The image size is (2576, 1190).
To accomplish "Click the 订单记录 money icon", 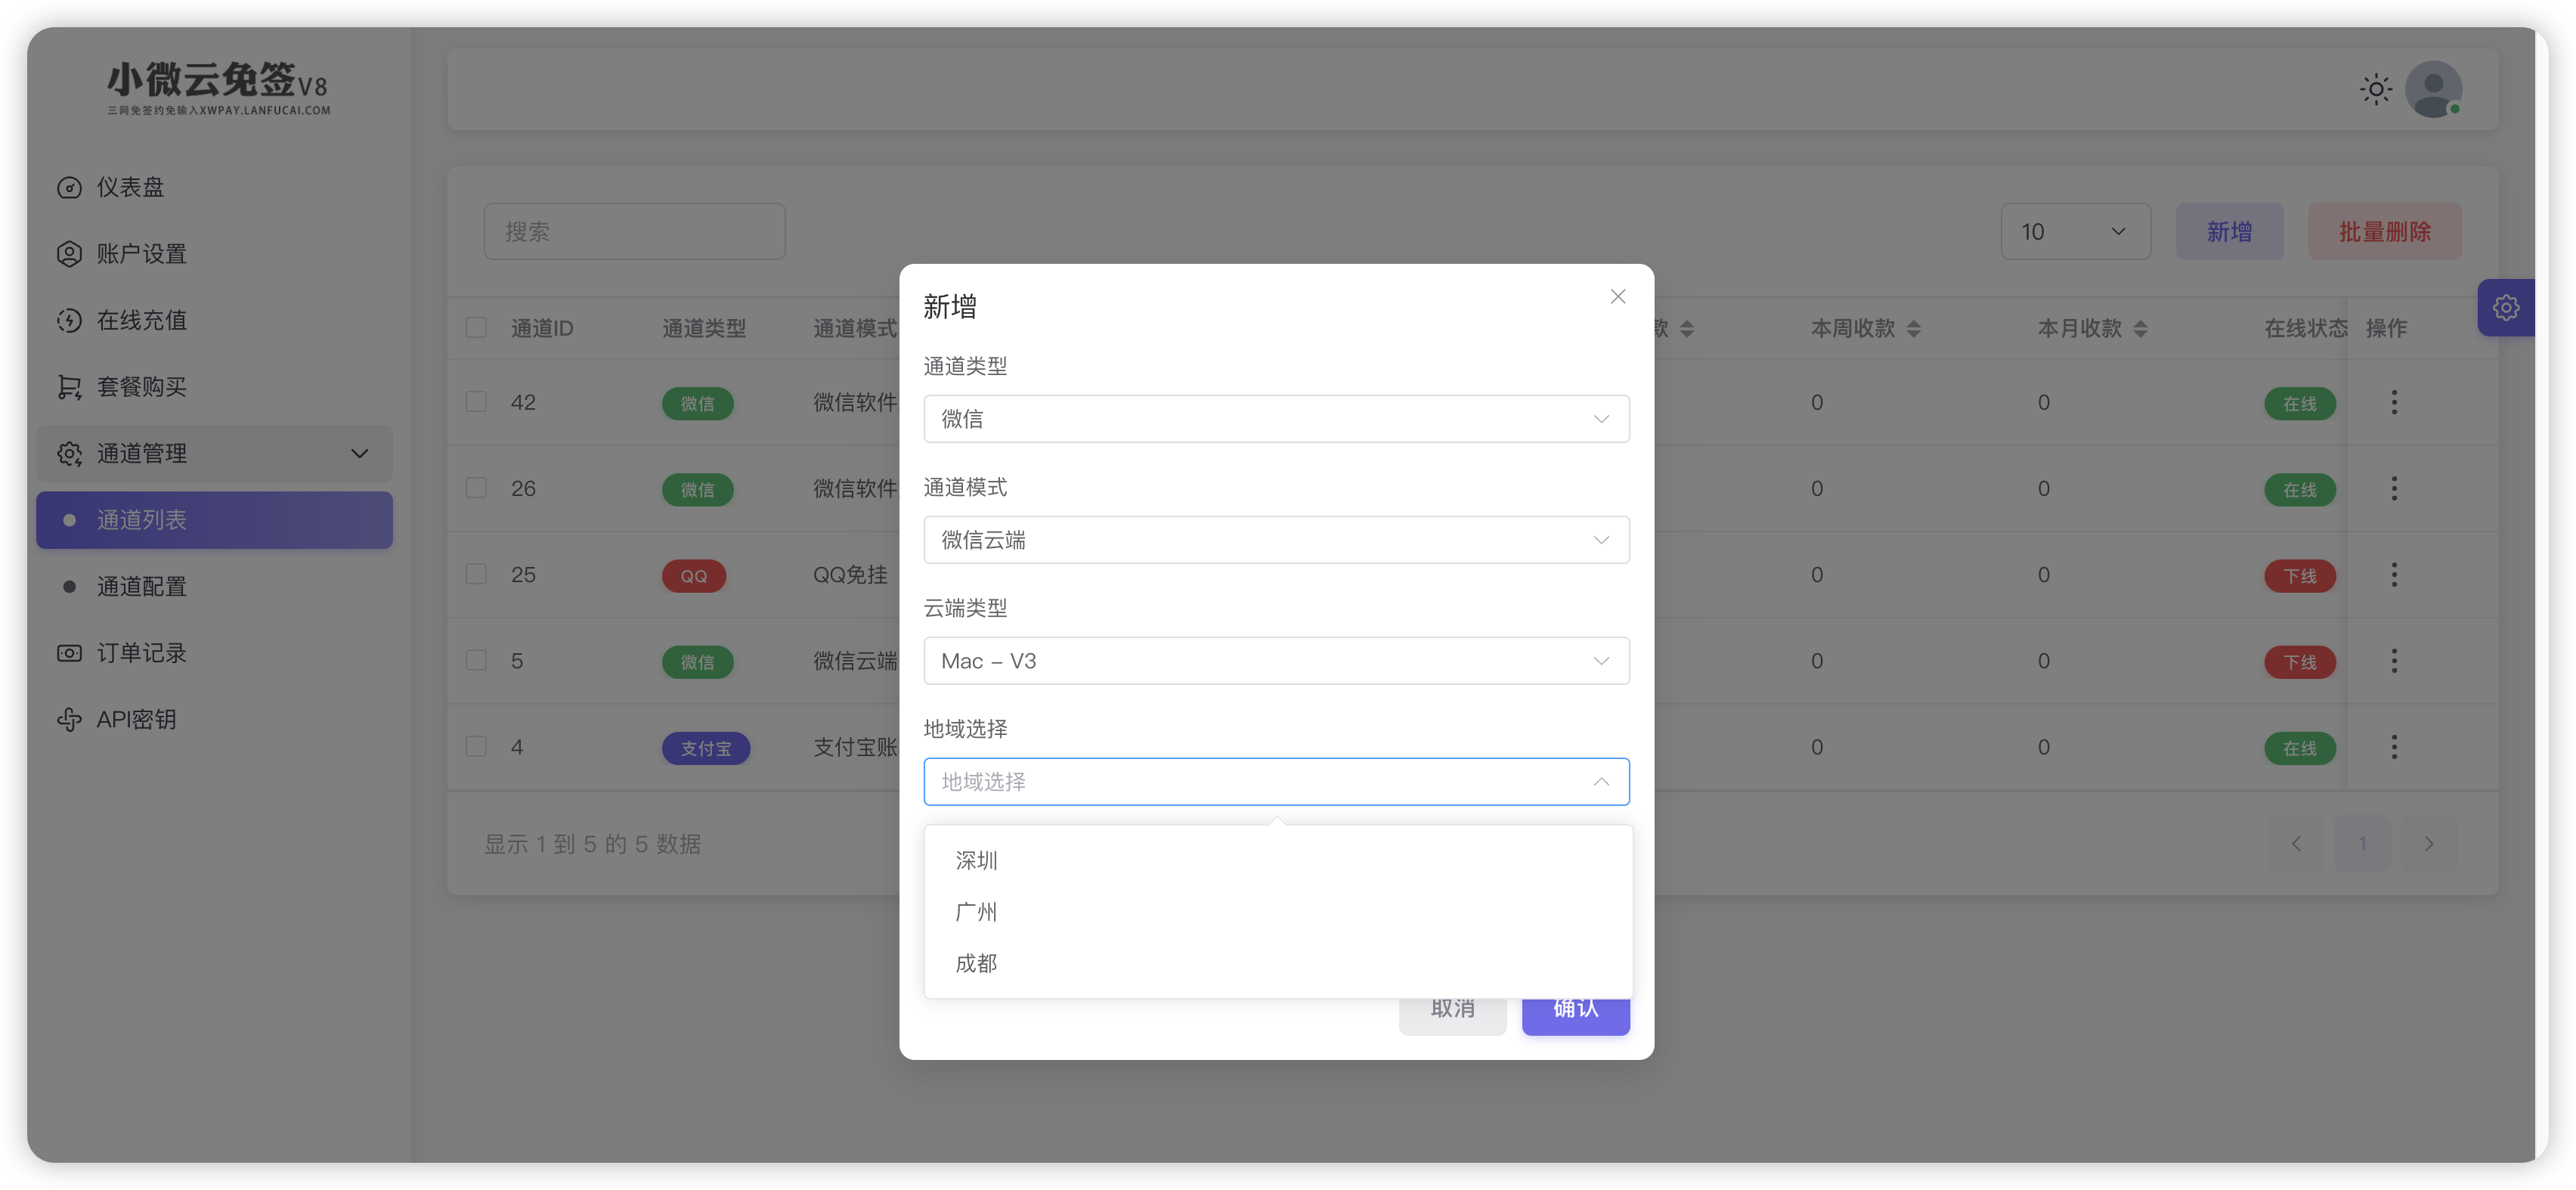I will click(x=69, y=653).
